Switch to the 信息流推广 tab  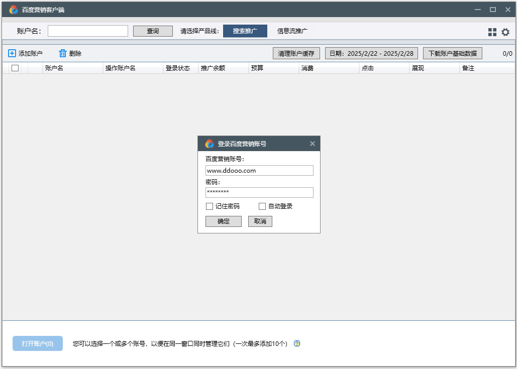tap(291, 31)
